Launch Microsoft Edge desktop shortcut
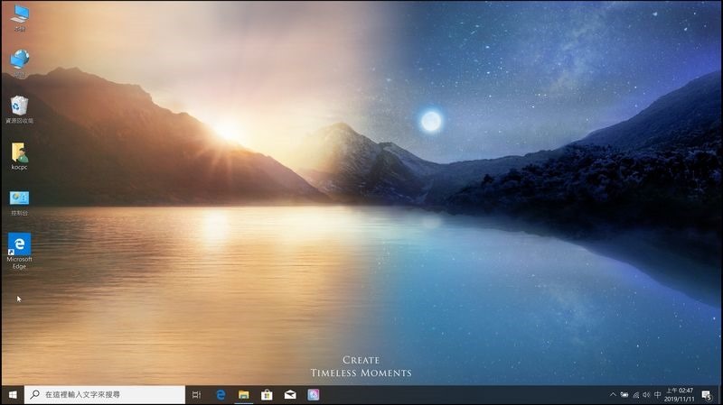Viewport: 723px width, 405px height. [19, 252]
